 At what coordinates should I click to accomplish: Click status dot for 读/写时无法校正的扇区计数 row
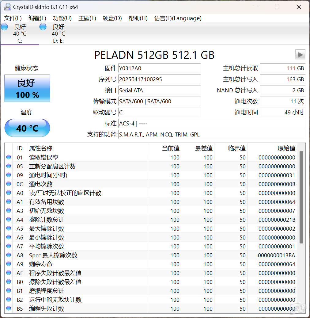[x=9, y=193]
